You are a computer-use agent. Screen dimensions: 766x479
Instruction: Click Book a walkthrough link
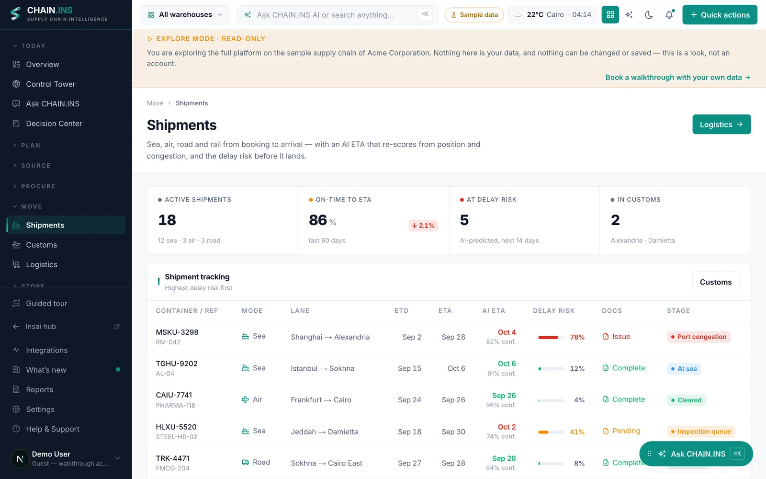(678, 77)
